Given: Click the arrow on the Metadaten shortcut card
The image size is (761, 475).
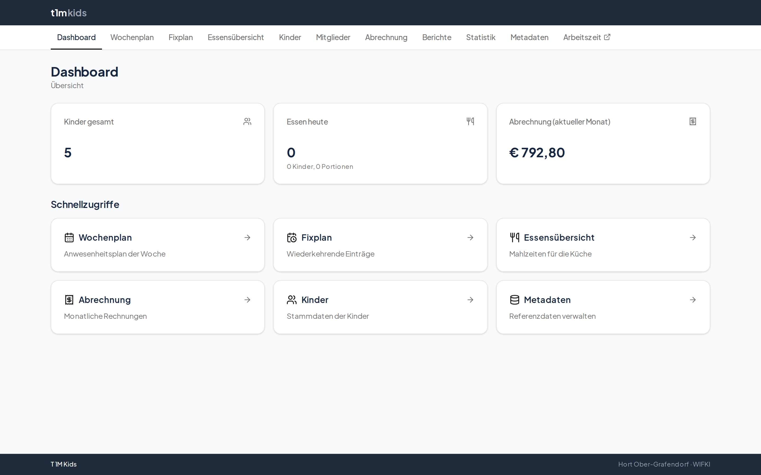Looking at the screenshot, I should click(693, 300).
